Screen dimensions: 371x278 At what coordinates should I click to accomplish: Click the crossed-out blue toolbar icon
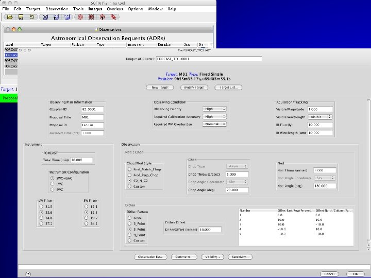click(x=45, y=17)
